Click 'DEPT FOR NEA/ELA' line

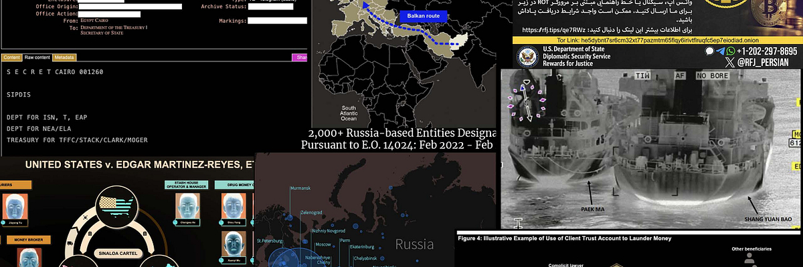39,128
